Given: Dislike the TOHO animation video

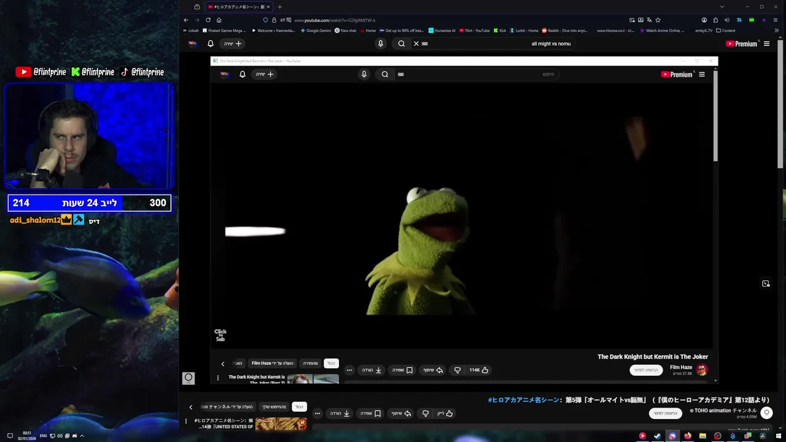Looking at the screenshot, I should click(426, 414).
